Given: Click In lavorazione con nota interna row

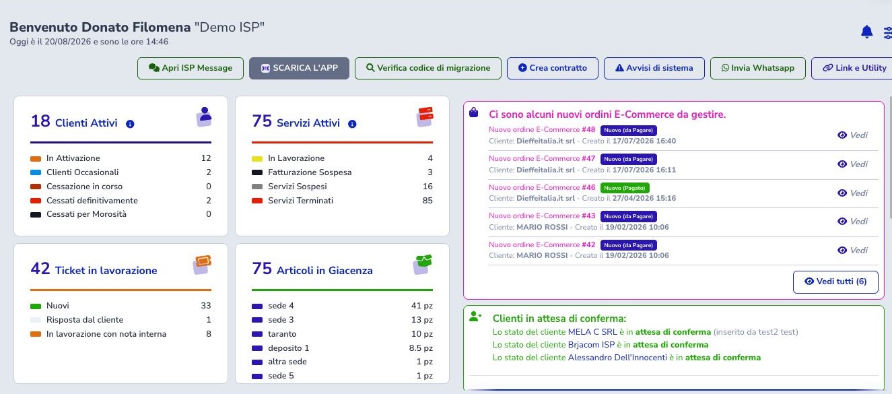Looking at the screenshot, I should 121,334.
